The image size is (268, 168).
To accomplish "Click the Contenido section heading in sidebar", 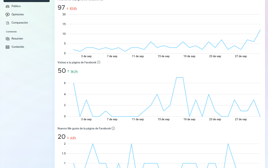I will pyautogui.click(x=11, y=32).
